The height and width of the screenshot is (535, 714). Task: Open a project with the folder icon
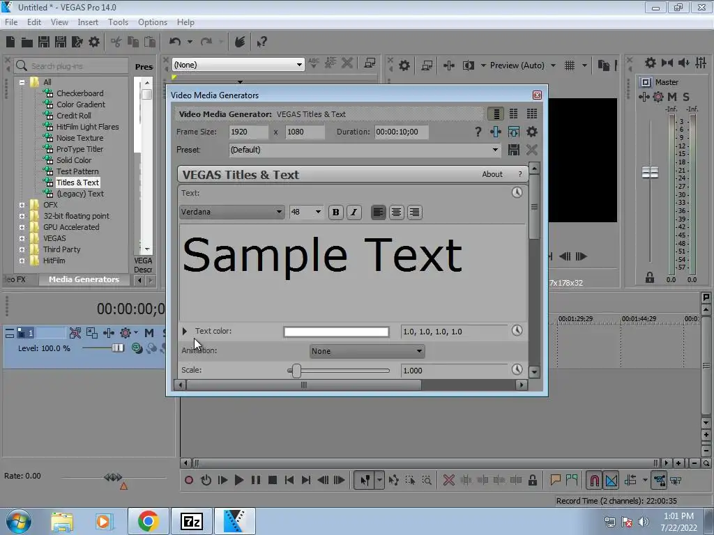(27, 42)
